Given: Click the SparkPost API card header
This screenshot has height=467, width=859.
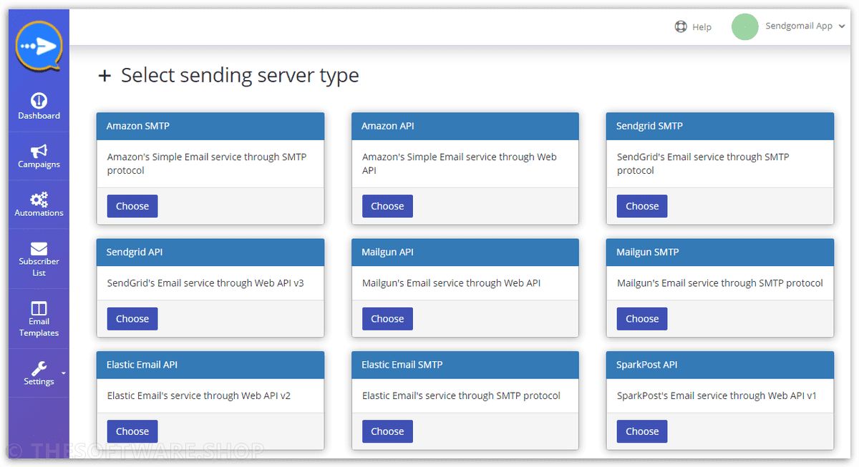Looking at the screenshot, I should [x=720, y=365].
